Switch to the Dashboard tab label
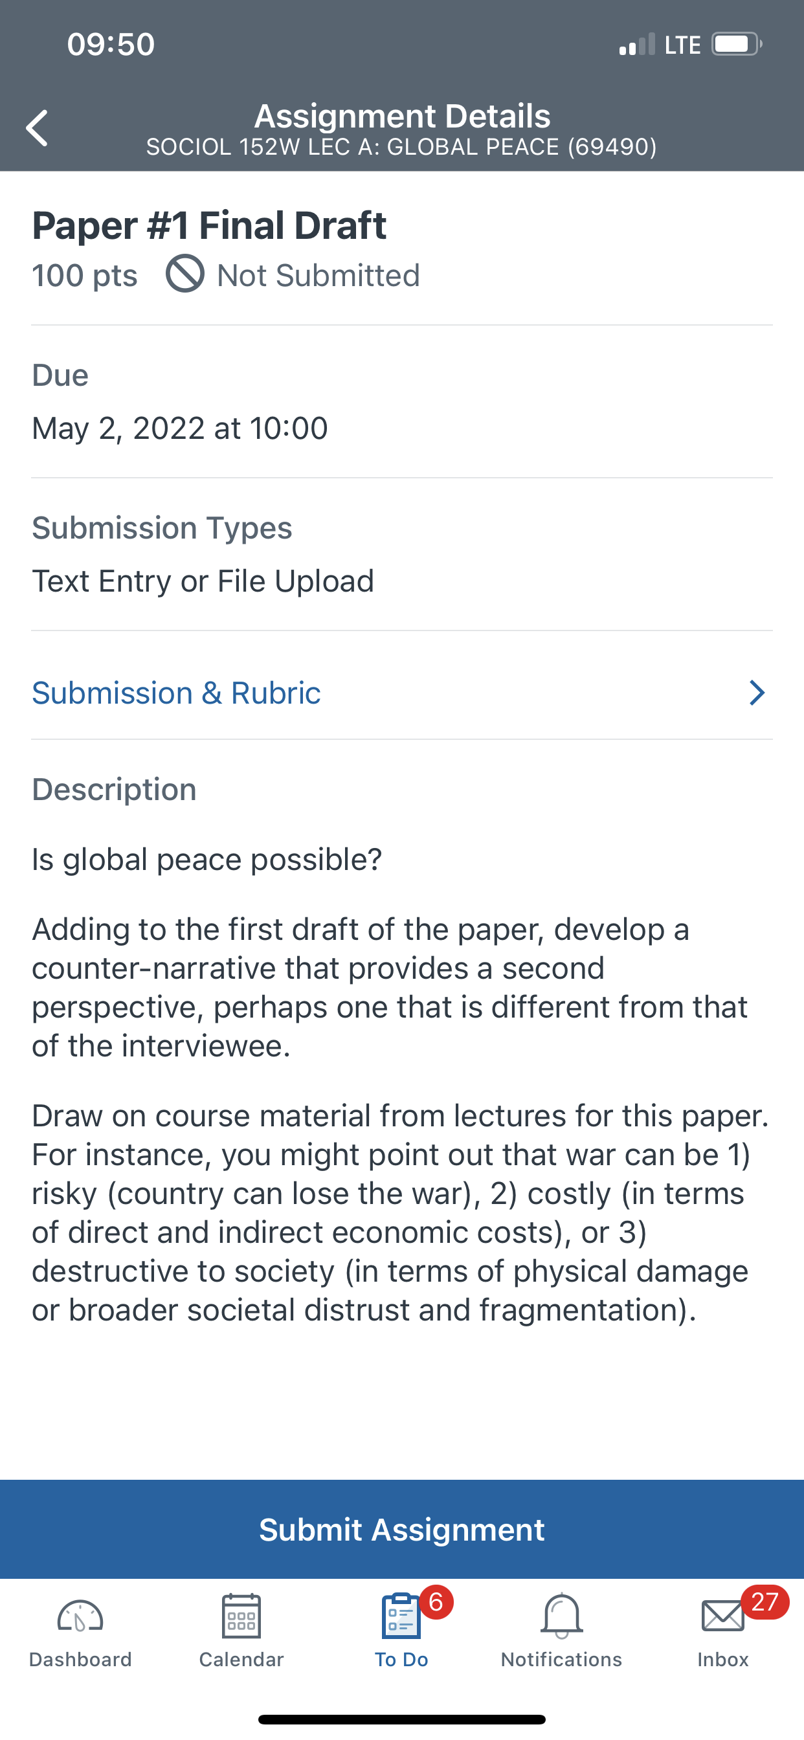This screenshot has width=804, height=1740. coord(80,1660)
